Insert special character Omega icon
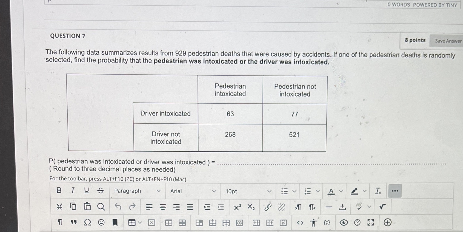The width and height of the screenshot is (463, 232). pos(87,222)
